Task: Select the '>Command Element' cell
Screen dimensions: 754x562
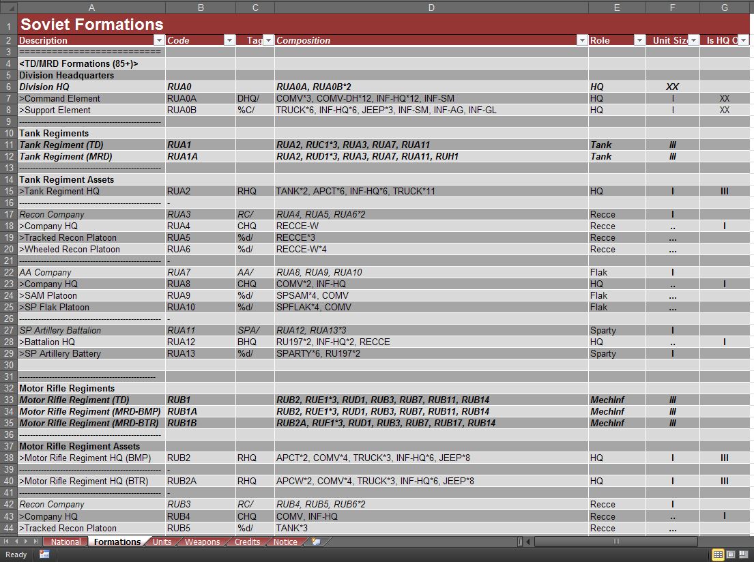Action: coord(91,98)
